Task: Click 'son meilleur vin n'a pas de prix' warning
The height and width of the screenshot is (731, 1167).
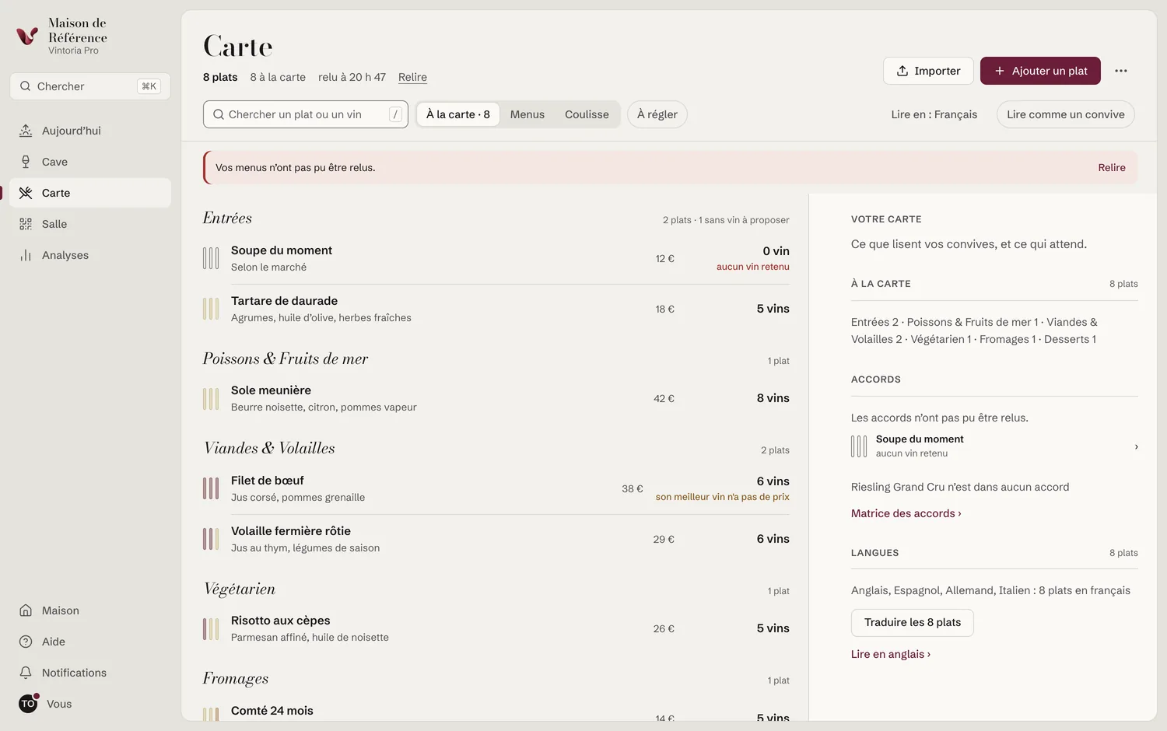Action: [723, 497]
